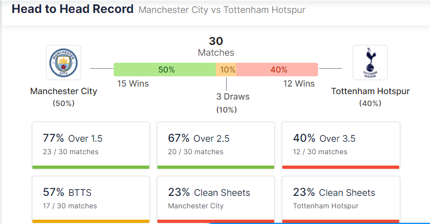Click the 12 Wins label
430x224 pixels.
pyautogui.click(x=299, y=84)
